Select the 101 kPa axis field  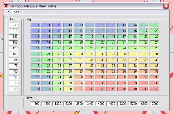pyautogui.click(x=13, y=54)
